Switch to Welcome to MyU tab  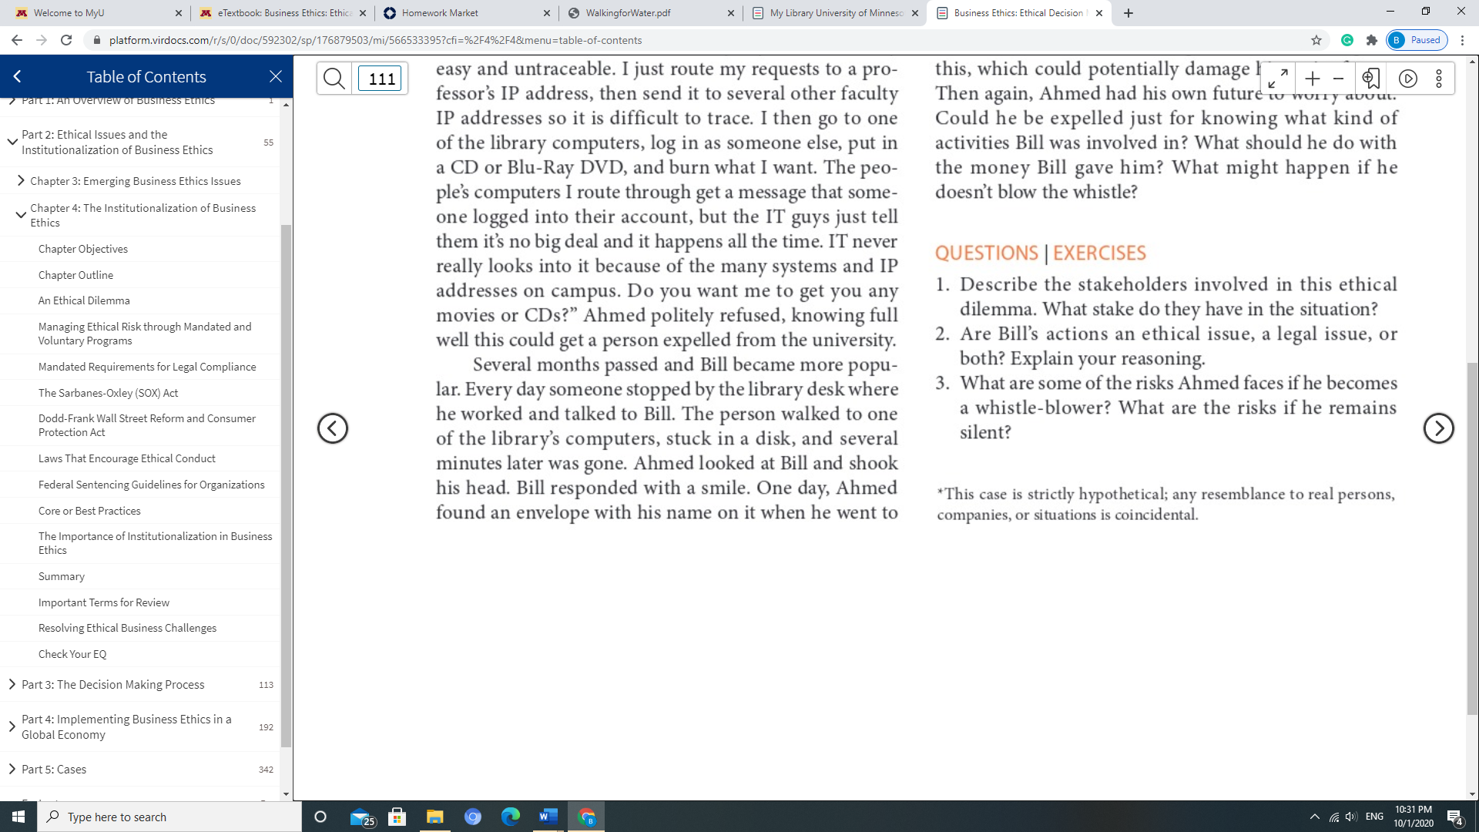pos(96,13)
